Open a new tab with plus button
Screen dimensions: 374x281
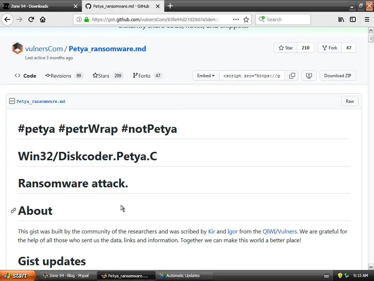point(170,6)
